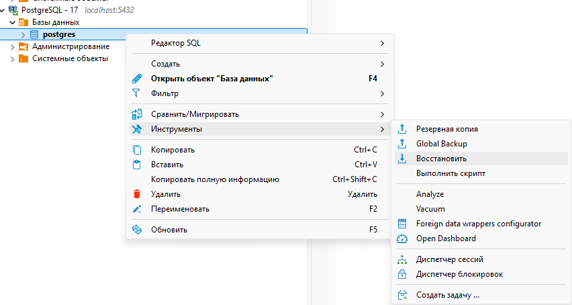
Task: Click the red trash icon for Удалить
Action: (137, 194)
